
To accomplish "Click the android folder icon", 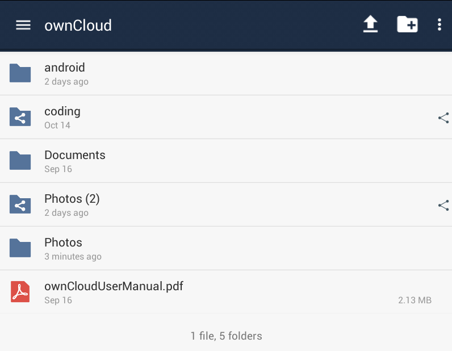I will 20,73.
